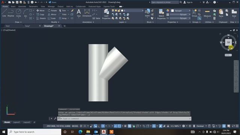Expand the Annotation panel
The height and width of the screenshot is (135, 240).
tap(88, 22)
